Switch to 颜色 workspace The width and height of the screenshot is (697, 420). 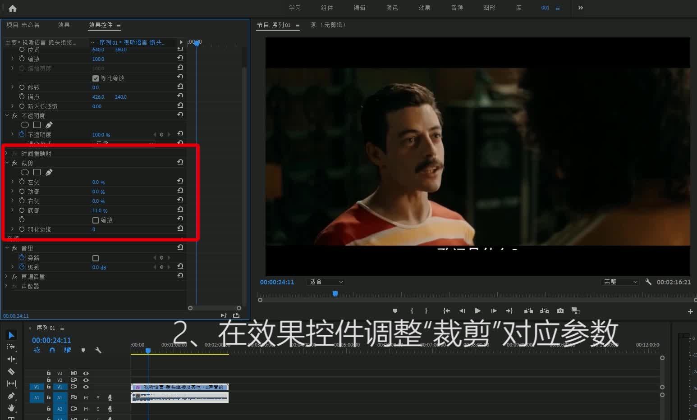click(x=392, y=8)
